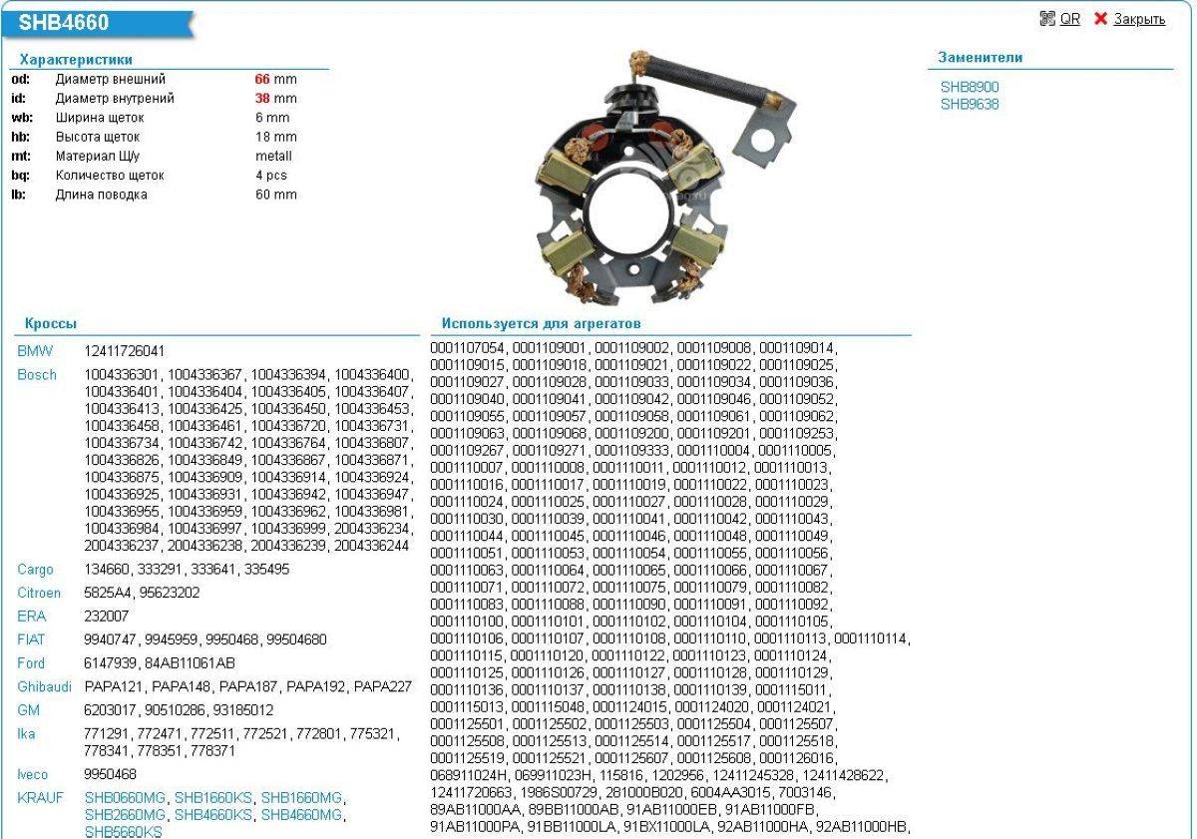Open the QR text link
1197x839 pixels.
point(1069,20)
